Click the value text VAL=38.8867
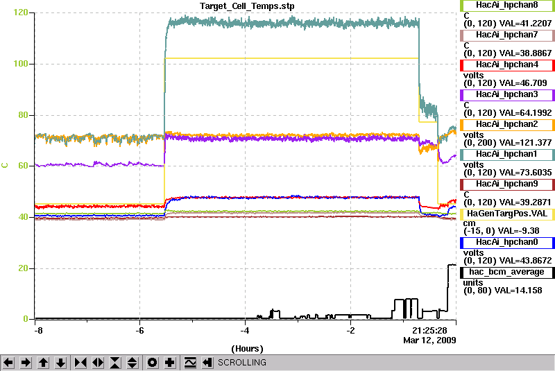 525,53
